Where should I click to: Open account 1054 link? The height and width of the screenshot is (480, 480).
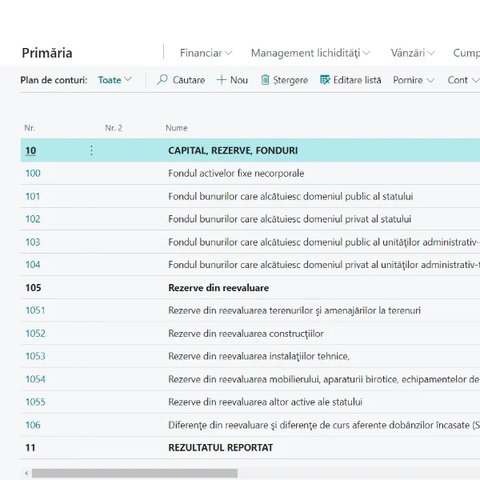pos(35,379)
